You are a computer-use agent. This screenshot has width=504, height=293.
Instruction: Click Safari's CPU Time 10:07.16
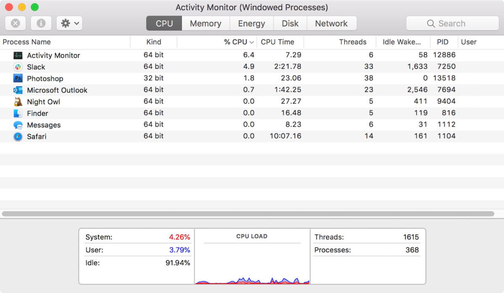285,136
